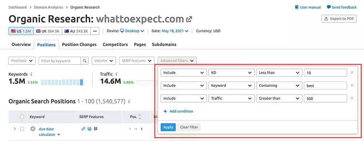This screenshot has width=364, height=141.
Task: Click the due date calculator keyword link
Action: [47, 132]
